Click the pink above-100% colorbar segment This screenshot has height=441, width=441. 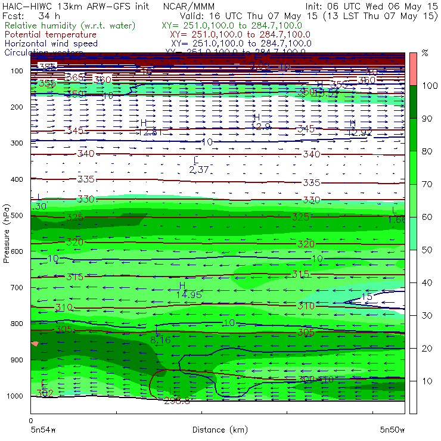tap(413, 69)
